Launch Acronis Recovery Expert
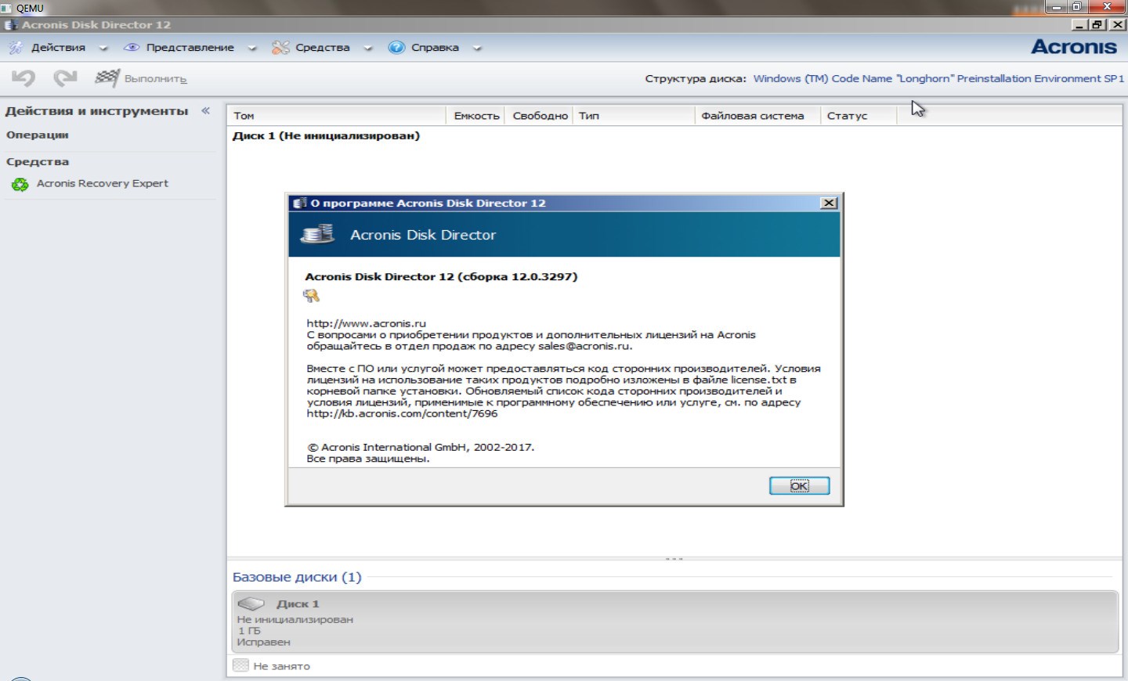The width and height of the screenshot is (1128, 681). [x=102, y=183]
